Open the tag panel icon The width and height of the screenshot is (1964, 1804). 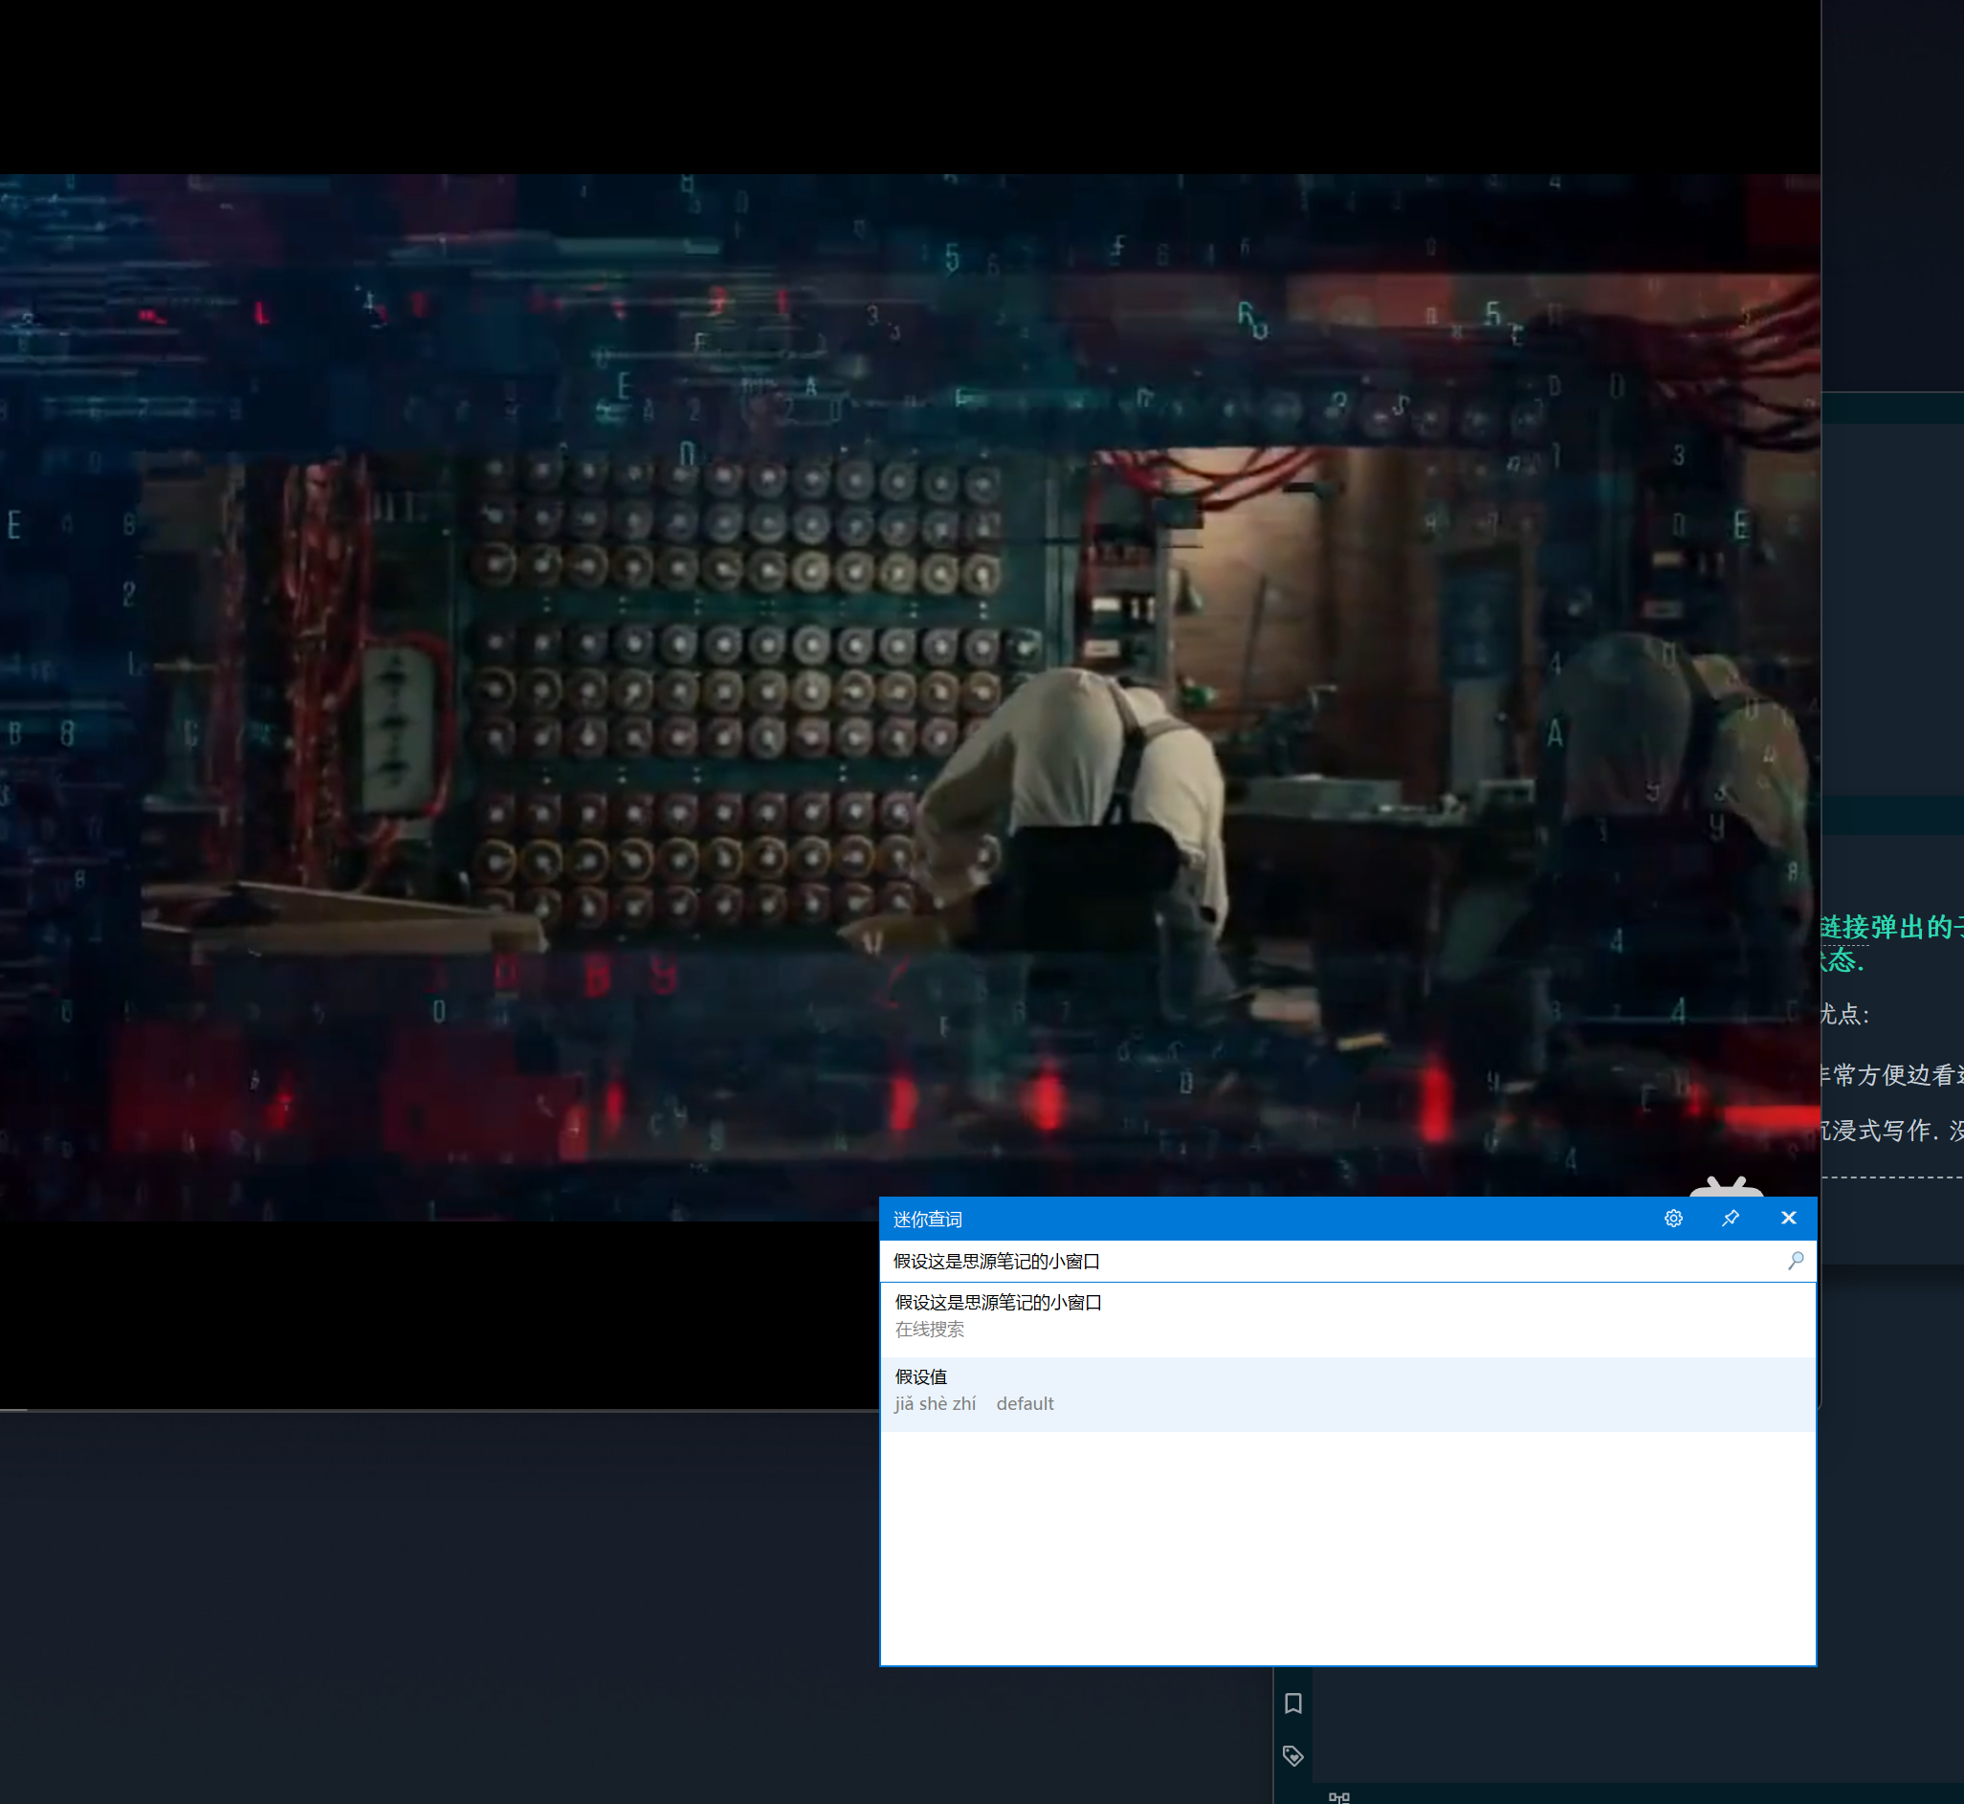[x=1293, y=1756]
